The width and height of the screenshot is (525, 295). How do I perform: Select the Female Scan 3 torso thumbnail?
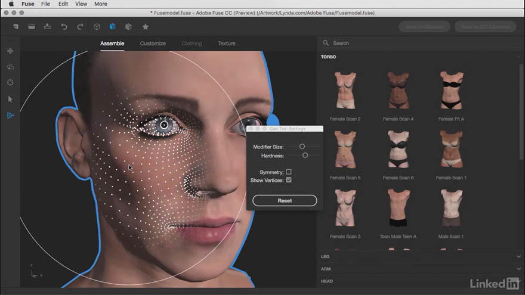345,208
